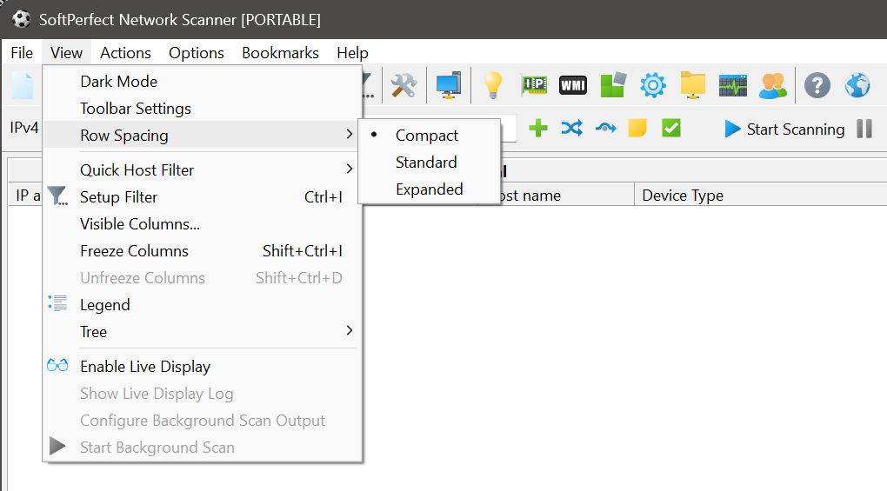Toggle Enable Live Display option
The image size is (887, 491).
click(x=202, y=367)
